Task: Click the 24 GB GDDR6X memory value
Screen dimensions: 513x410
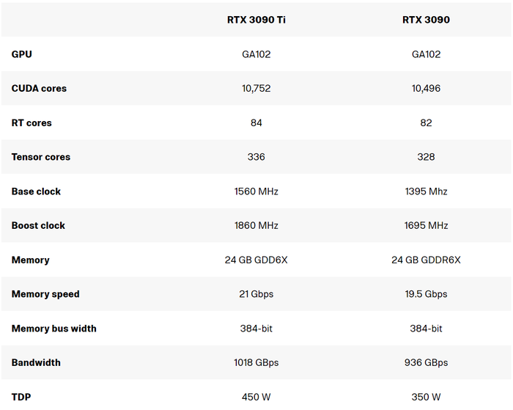Action: point(426,260)
